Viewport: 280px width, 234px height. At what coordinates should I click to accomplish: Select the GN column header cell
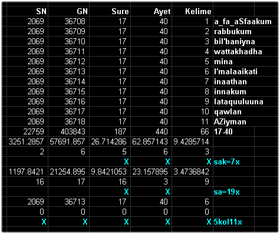[x=69, y=11]
